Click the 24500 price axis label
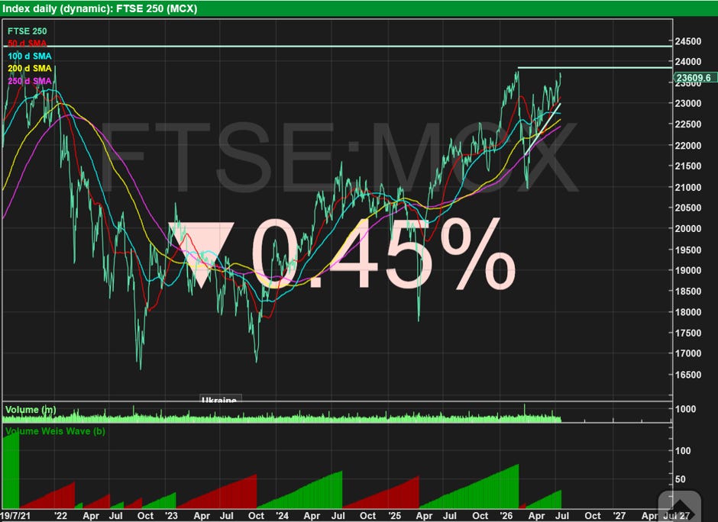718x522 pixels. pos(688,42)
